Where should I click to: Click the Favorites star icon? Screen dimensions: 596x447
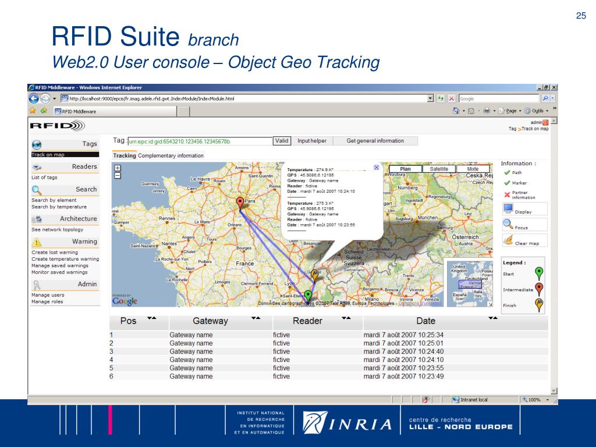click(x=33, y=111)
